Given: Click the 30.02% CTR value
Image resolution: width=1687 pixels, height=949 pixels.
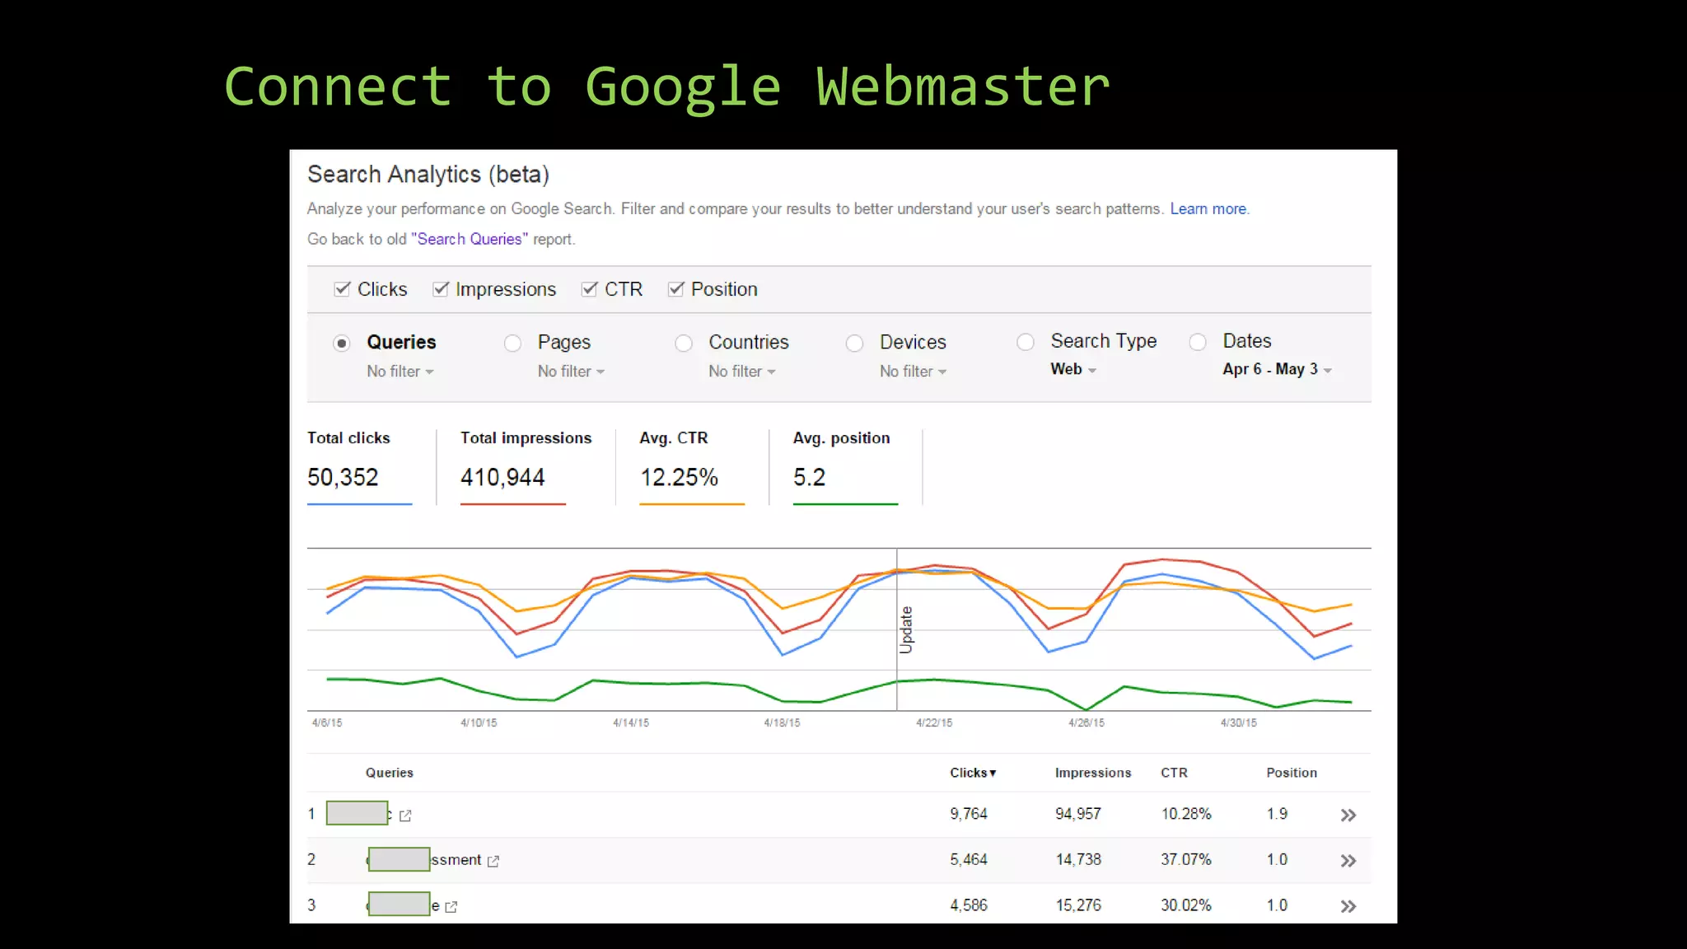Looking at the screenshot, I should (1186, 905).
